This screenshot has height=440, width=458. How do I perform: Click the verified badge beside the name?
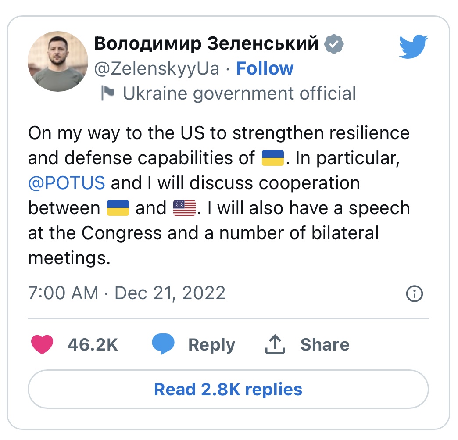(333, 44)
